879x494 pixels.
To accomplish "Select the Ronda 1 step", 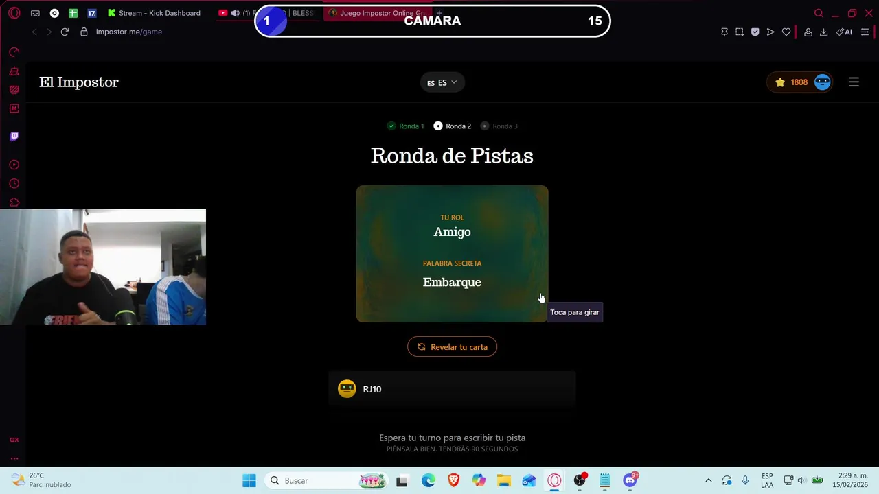I will point(406,126).
